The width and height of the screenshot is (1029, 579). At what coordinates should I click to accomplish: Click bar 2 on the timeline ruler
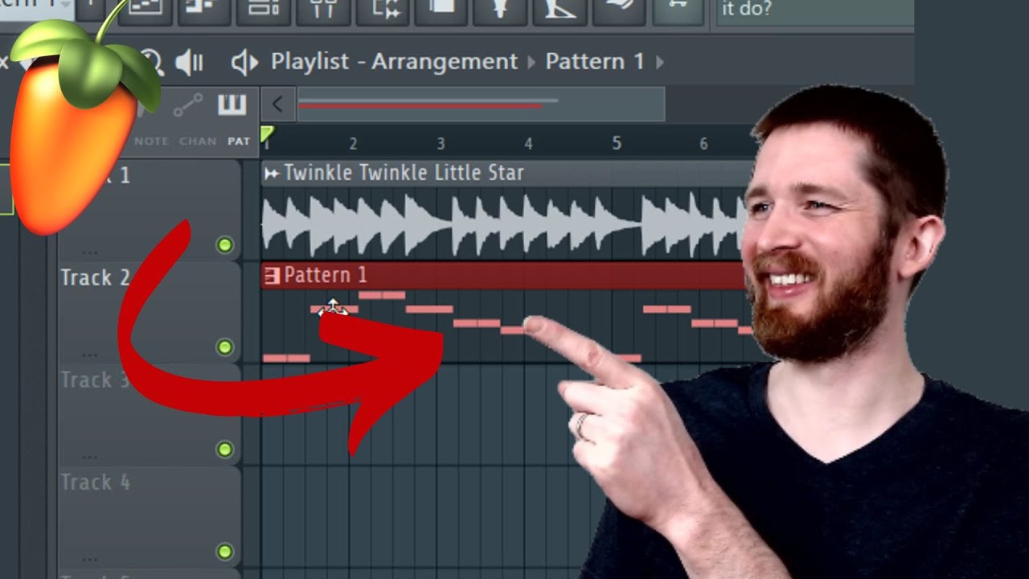pos(353,143)
